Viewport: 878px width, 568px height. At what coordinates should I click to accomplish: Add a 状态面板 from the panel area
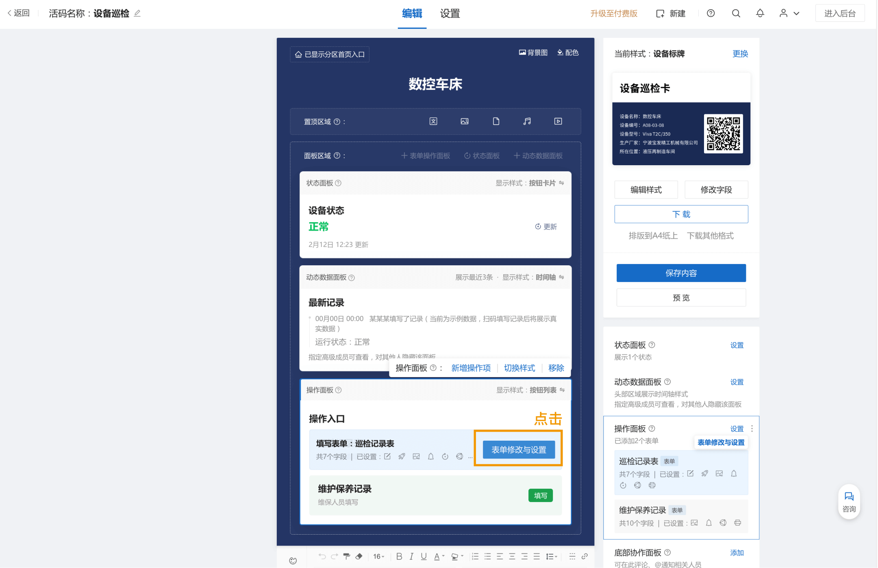point(482,156)
